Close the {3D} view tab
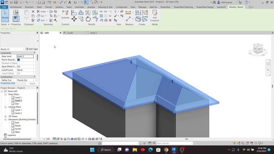The width and height of the screenshot is (274, 154). [60, 33]
